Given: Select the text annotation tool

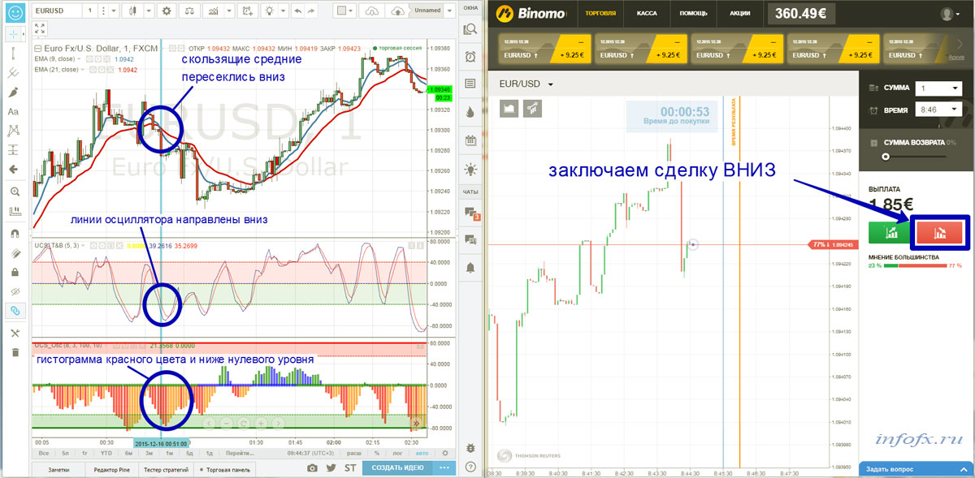Looking at the screenshot, I should [x=14, y=112].
